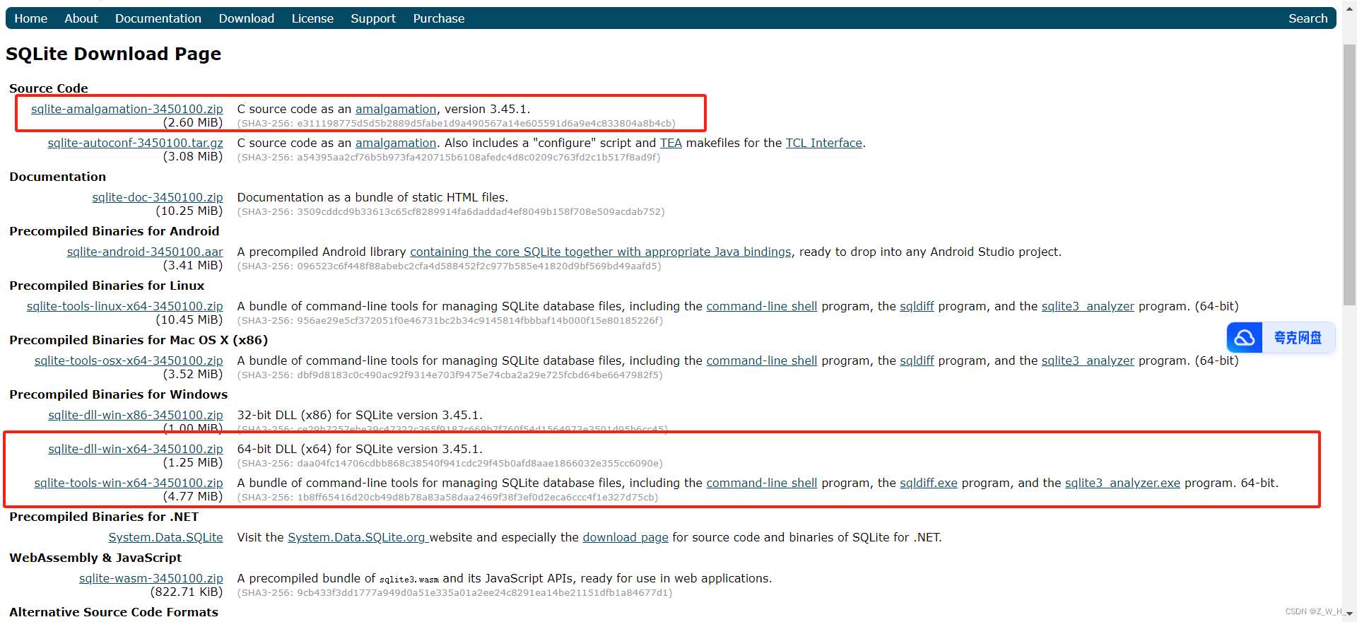Screen dimensions: 1357x622
Task: Open the sqldiff.exe link
Action: point(929,483)
